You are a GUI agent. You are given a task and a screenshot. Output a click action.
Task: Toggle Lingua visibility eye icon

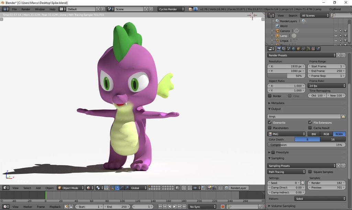click(336, 40)
